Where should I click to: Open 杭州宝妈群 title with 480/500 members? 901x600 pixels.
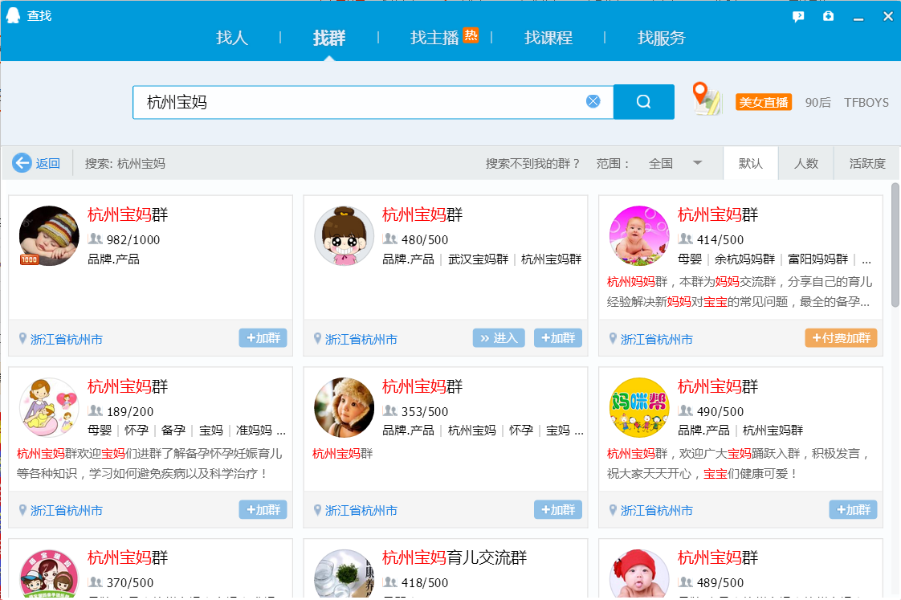pos(422,214)
